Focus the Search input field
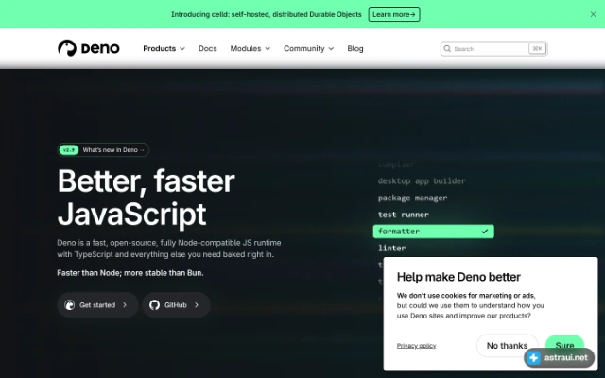This screenshot has height=378, width=605. click(493, 48)
